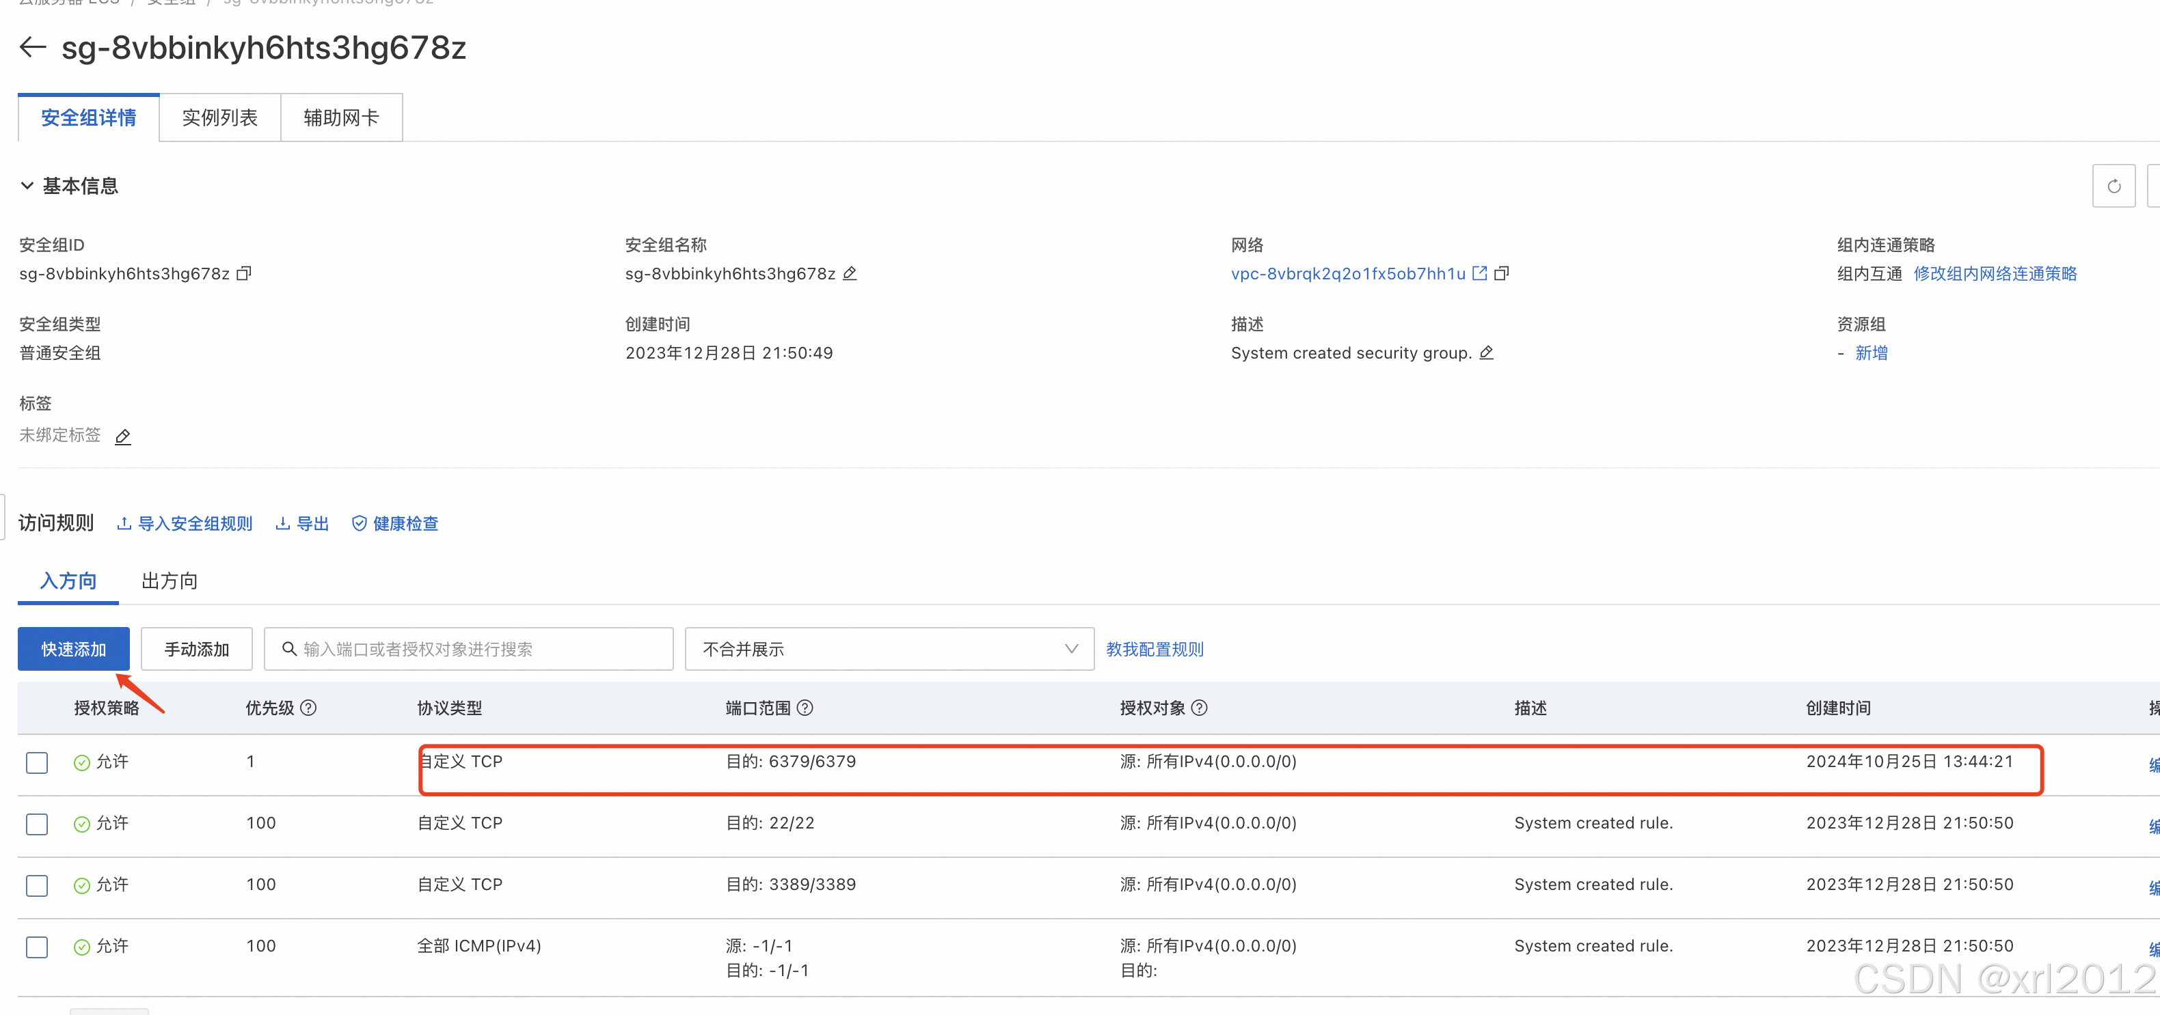Click the port range help icon
This screenshot has width=2160, height=1015.
point(805,708)
